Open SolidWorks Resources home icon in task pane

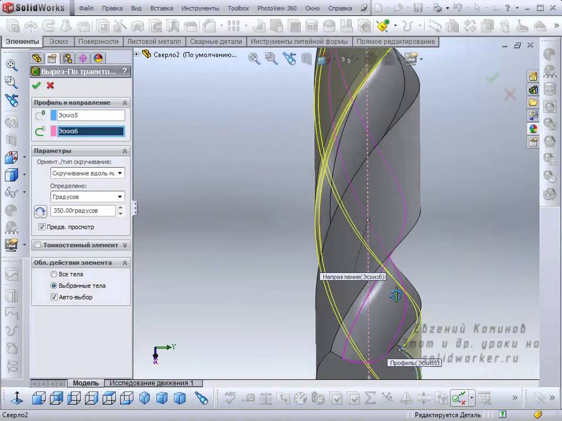coord(533,76)
